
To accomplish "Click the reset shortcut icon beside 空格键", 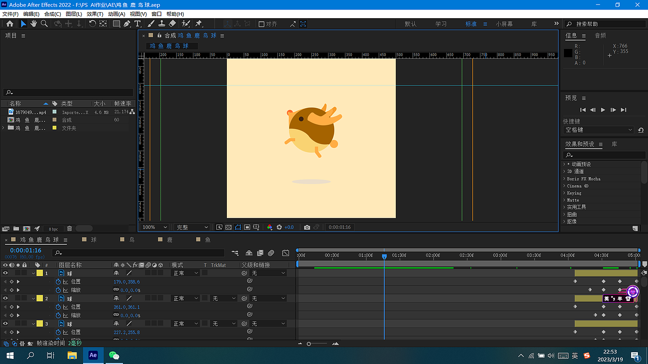I will (640, 130).
